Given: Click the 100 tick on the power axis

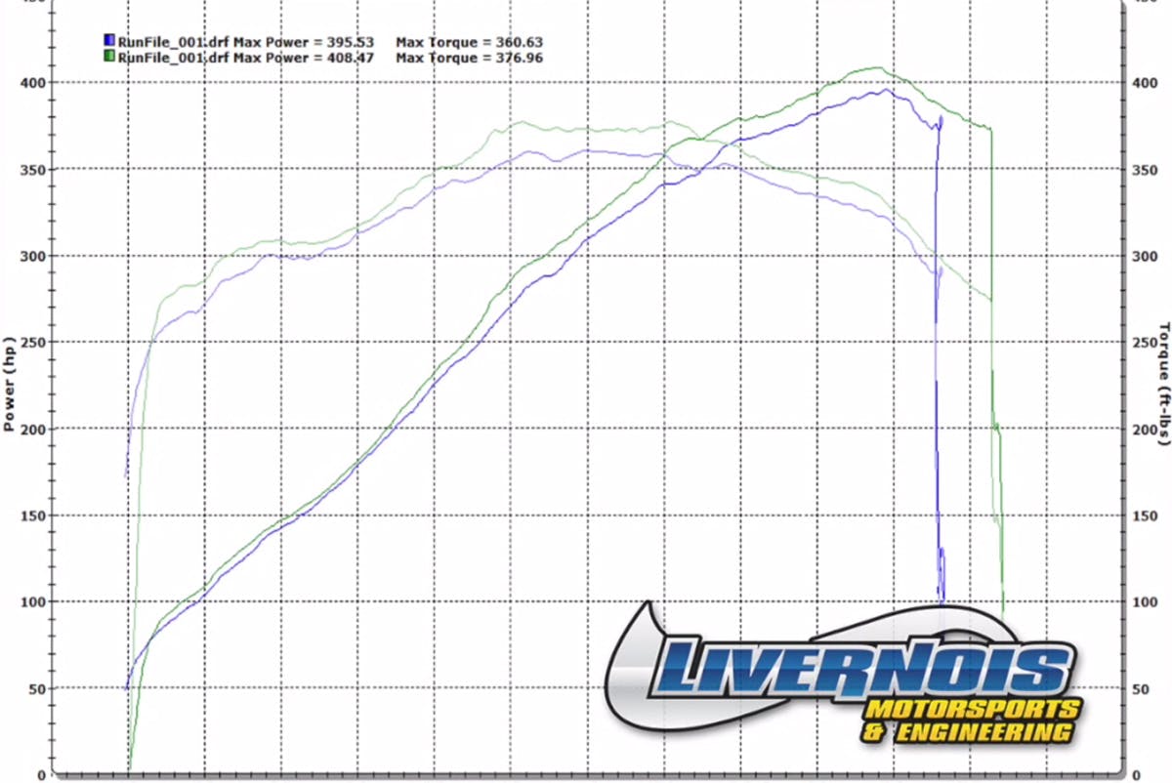Looking at the screenshot, I should pyautogui.click(x=34, y=602).
